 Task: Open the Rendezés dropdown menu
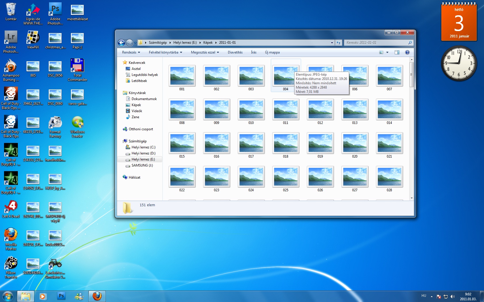pos(131,52)
